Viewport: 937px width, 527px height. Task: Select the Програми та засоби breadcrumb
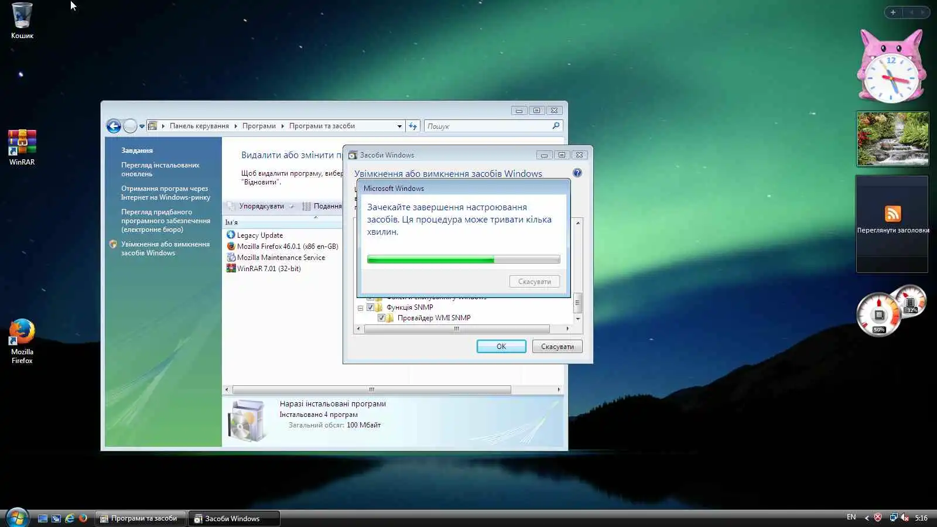[322, 126]
